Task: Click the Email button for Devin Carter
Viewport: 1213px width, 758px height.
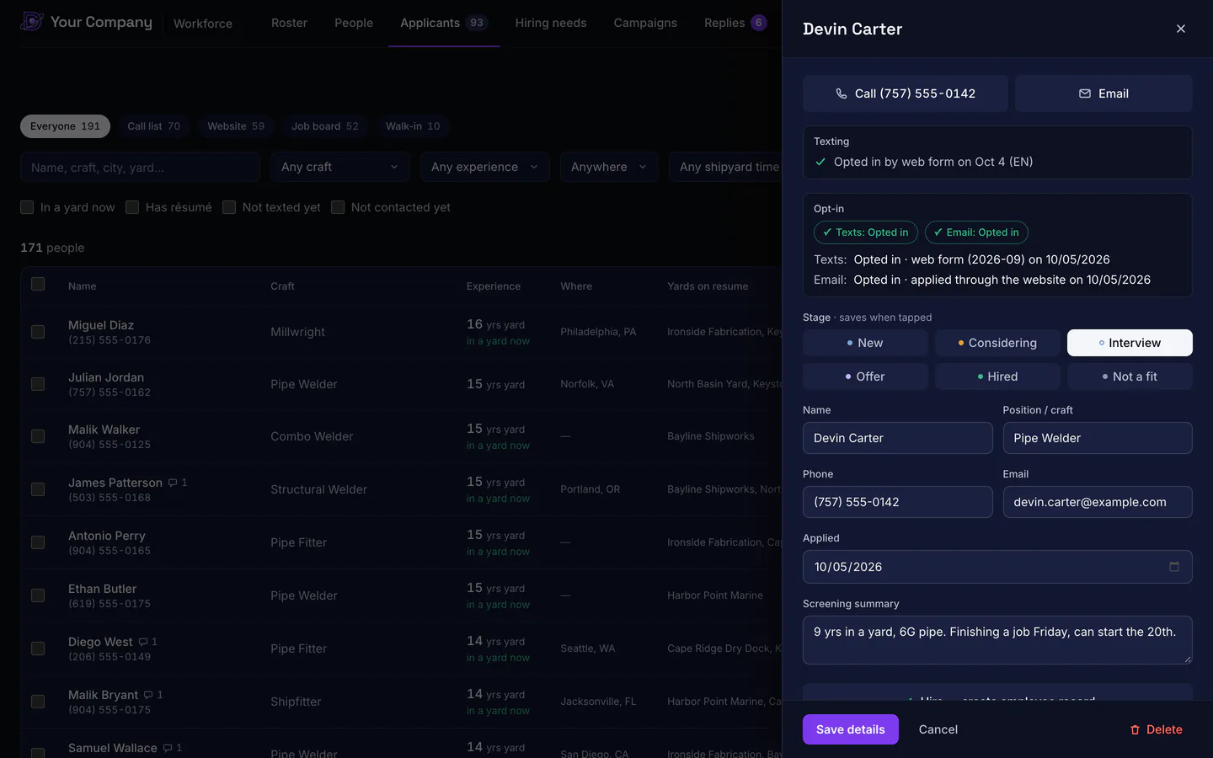Action: (1103, 93)
